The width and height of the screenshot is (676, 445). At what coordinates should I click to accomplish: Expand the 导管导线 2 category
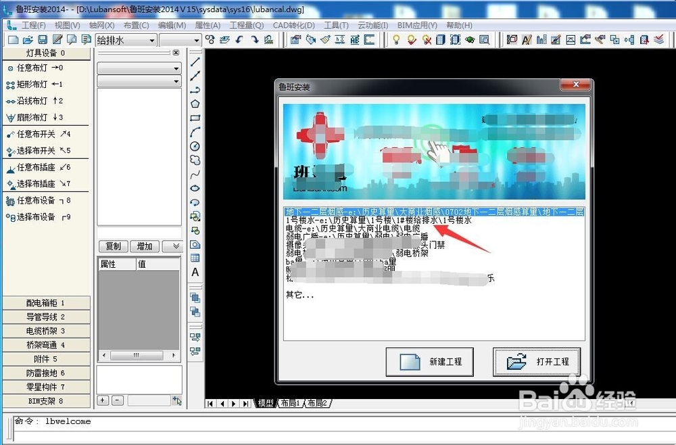[x=47, y=317]
